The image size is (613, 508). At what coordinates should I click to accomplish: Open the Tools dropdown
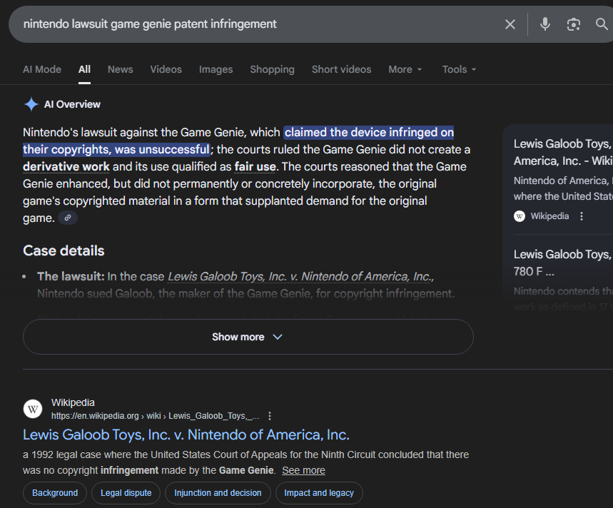point(459,69)
